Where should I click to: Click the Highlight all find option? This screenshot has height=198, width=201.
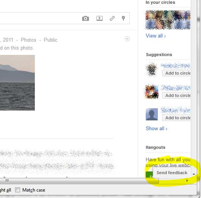pyautogui.click(x=5, y=190)
